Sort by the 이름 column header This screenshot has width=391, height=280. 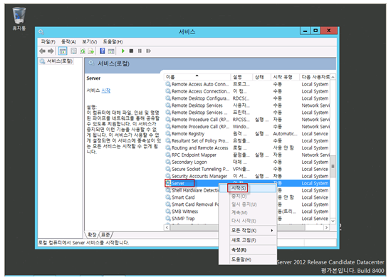coord(197,77)
